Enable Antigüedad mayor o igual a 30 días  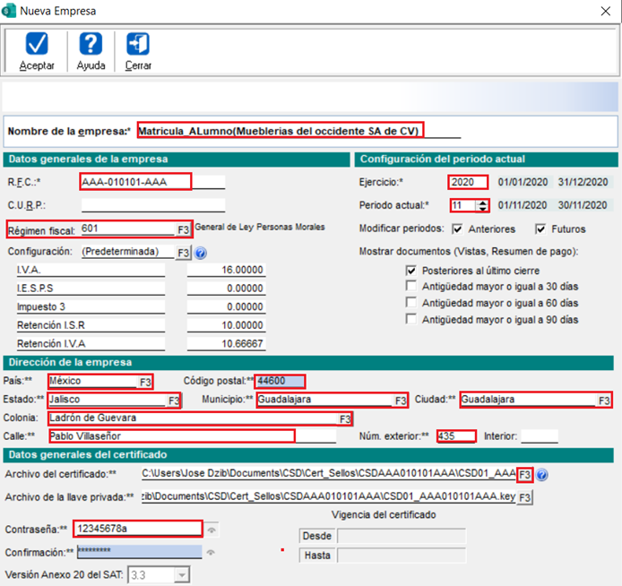(411, 286)
